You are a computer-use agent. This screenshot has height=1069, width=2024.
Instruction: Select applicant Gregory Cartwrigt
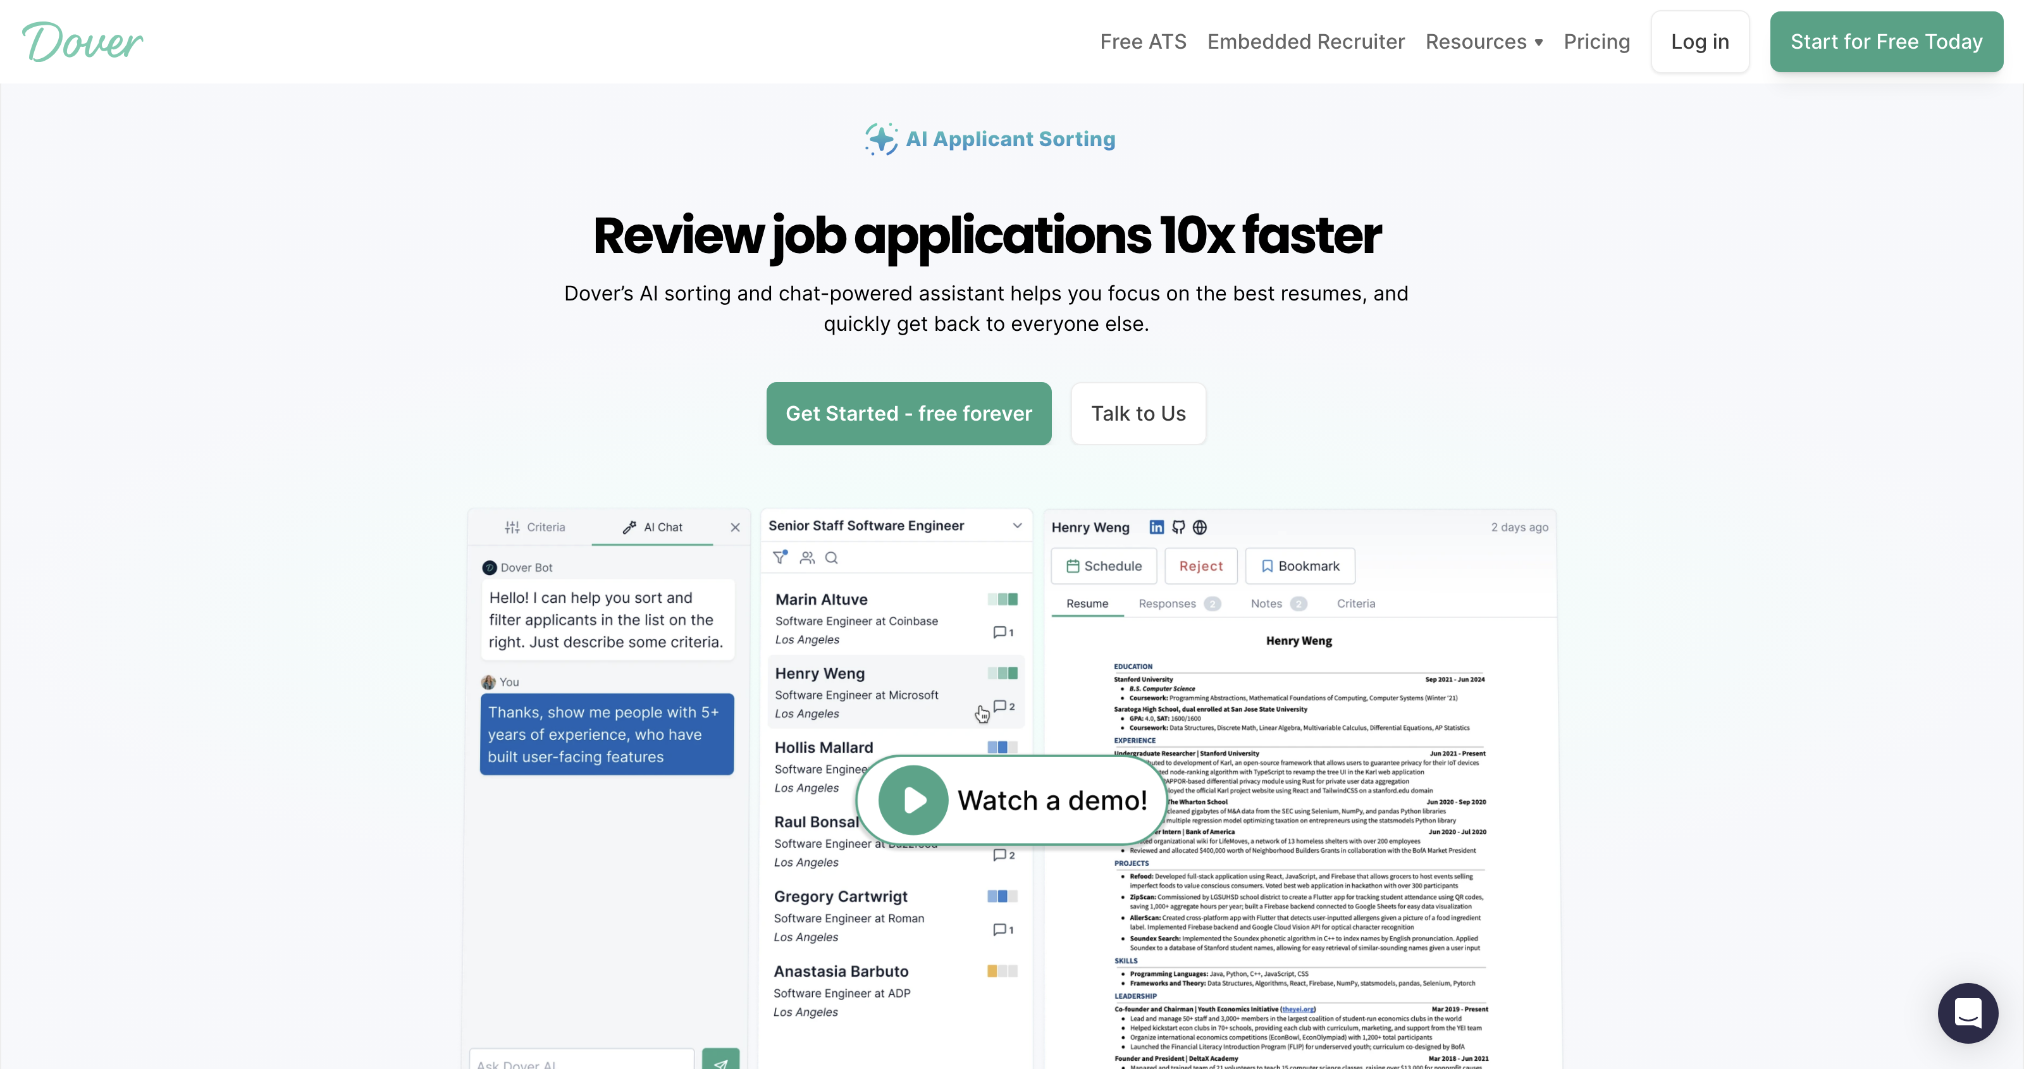click(896, 916)
